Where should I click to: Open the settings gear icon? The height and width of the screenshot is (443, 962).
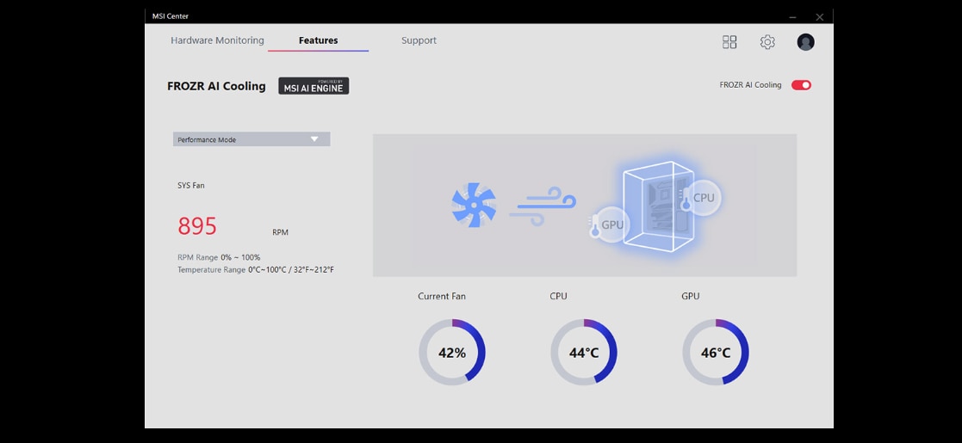pos(767,42)
